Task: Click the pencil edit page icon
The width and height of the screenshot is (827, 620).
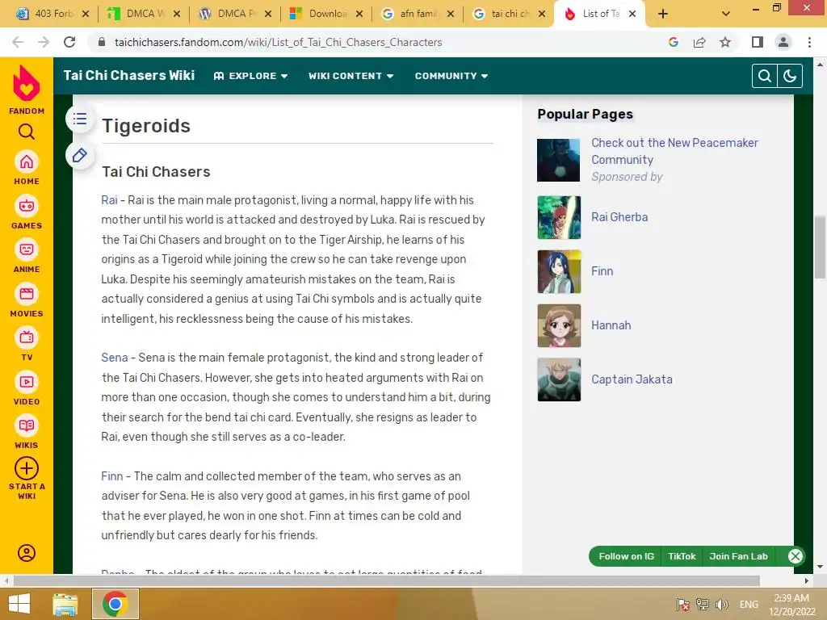Action: [80, 156]
